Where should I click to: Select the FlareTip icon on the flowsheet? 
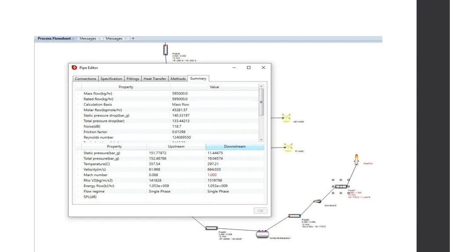coord(356,160)
